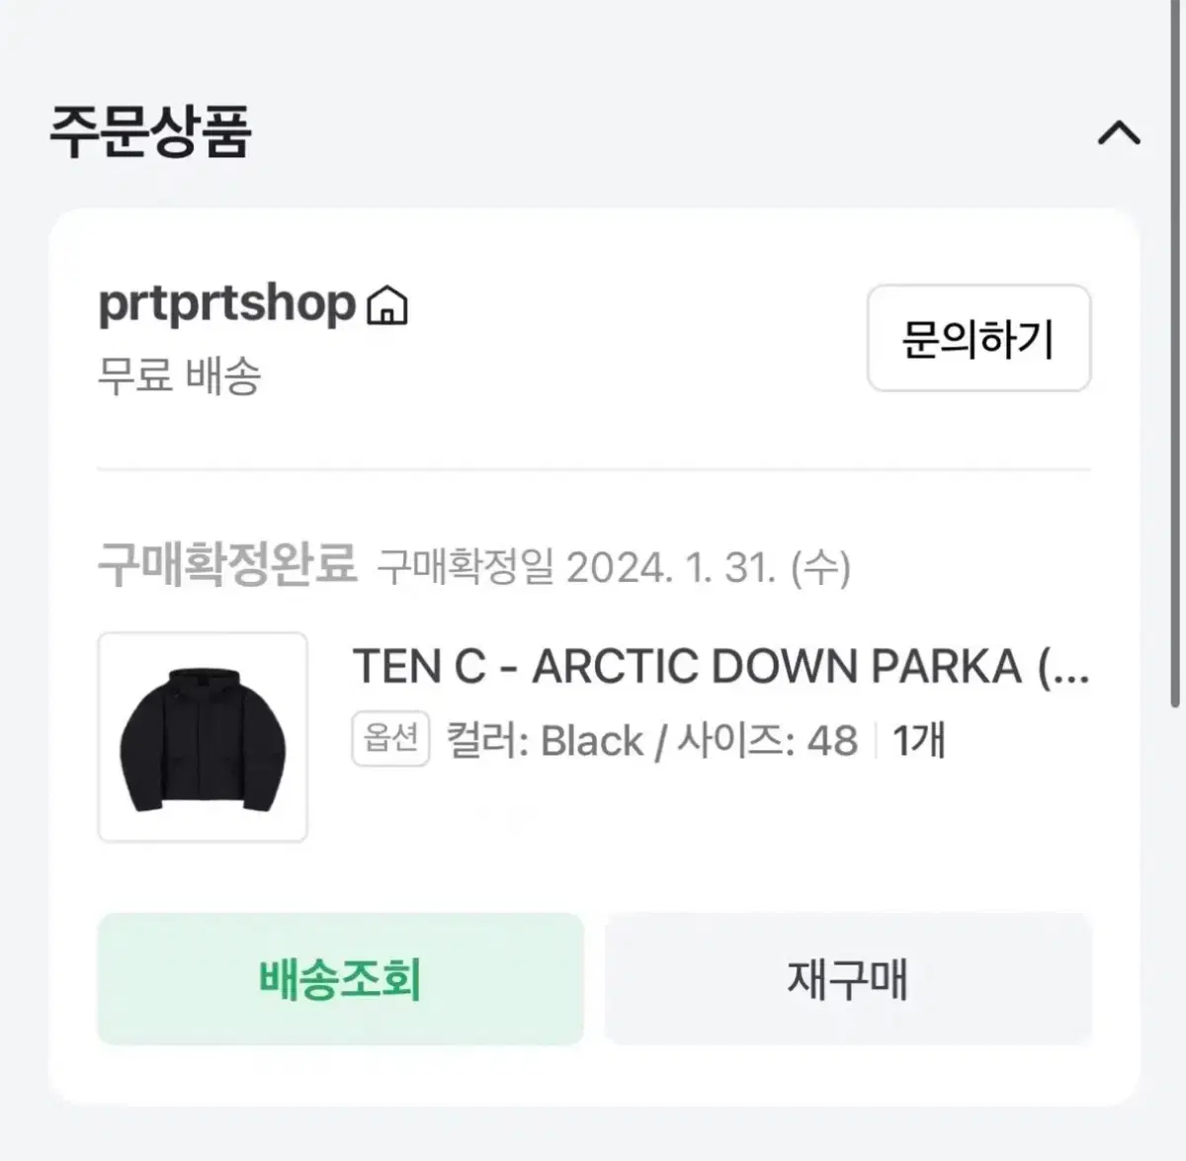The width and height of the screenshot is (1186, 1161).
Task: Click the 구매확정일 2024. 1. 31. date text
Action: pos(614,567)
